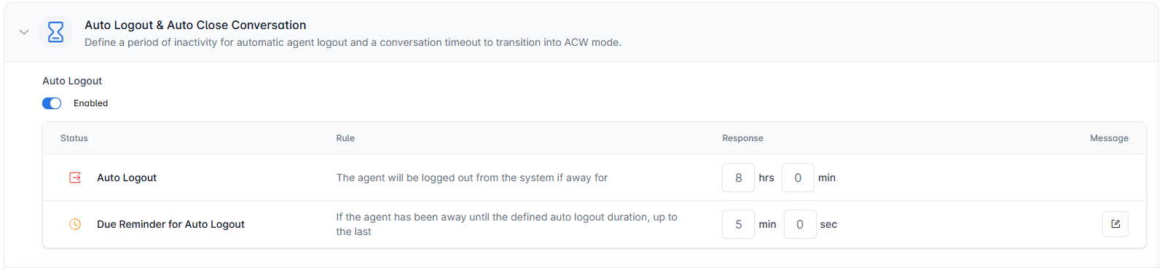1162x270 pixels.
Task: Open the reminder message edit icon
Action: click(1115, 224)
